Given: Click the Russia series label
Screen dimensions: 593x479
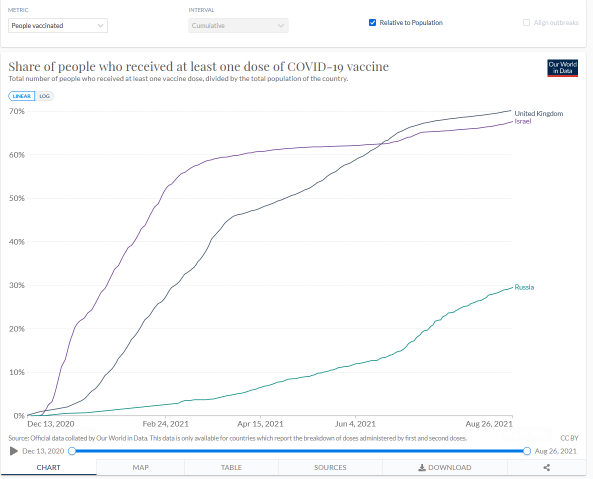Looking at the screenshot, I should [524, 287].
